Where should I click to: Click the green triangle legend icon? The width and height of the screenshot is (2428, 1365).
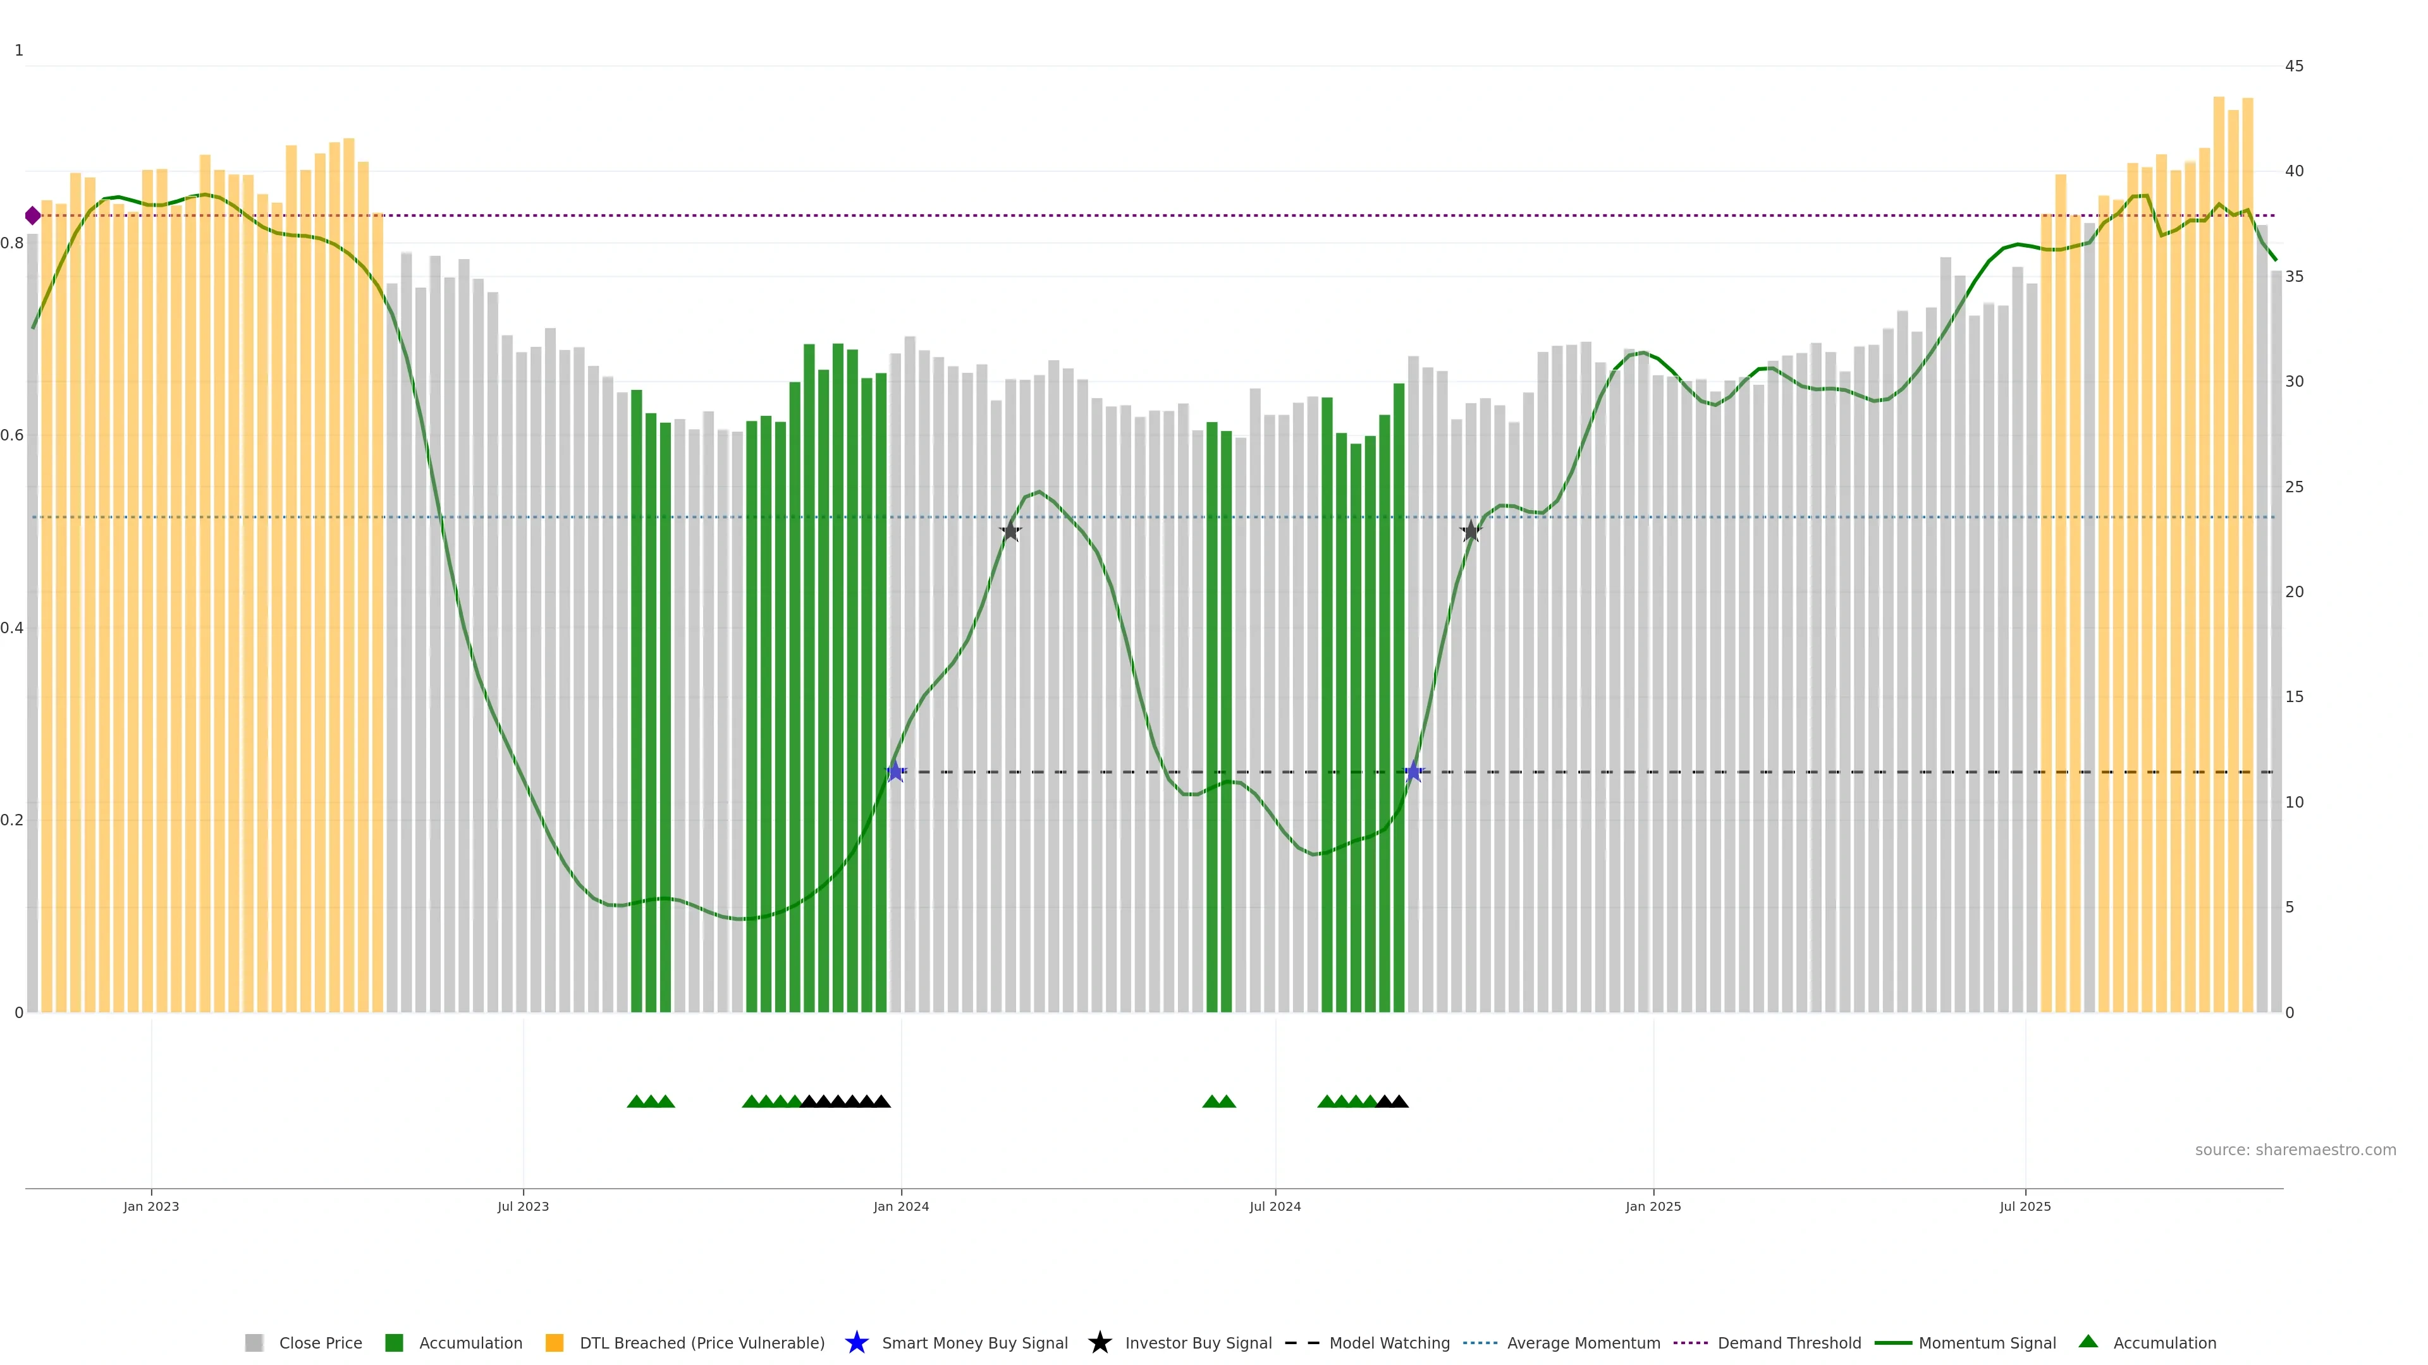point(2088,1342)
